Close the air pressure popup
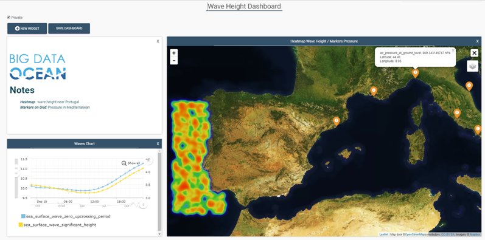 (x=453, y=50)
